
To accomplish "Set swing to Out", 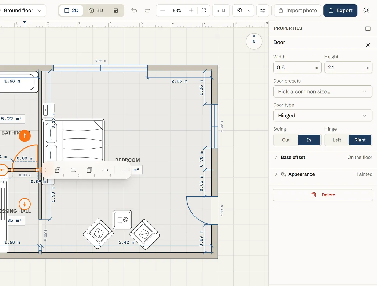I will pos(286,140).
